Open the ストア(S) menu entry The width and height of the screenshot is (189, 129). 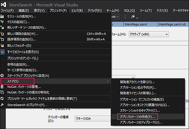coord(55,81)
